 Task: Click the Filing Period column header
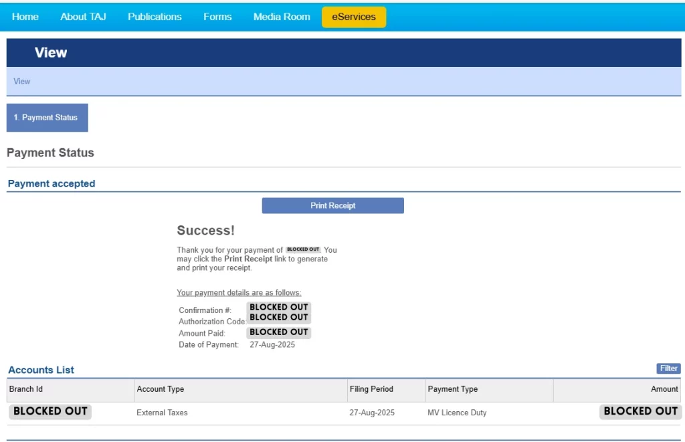point(371,389)
